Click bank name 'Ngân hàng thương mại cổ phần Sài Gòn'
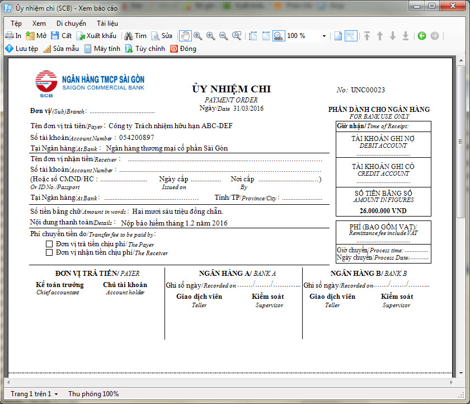Image resolution: width=470 pixels, height=404 pixels. pos(167,148)
